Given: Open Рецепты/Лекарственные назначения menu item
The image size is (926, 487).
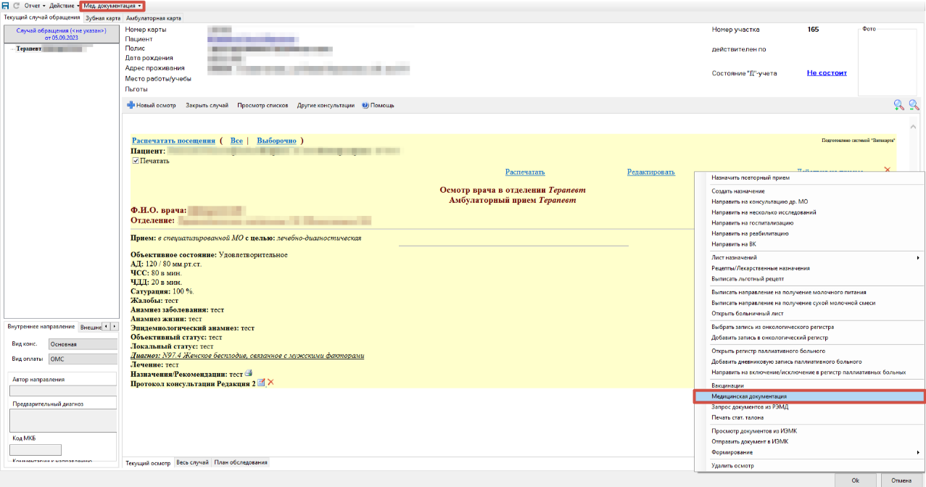Looking at the screenshot, I should tap(809, 268).
